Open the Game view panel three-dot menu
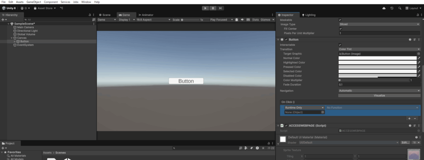 click(x=272, y=15)
